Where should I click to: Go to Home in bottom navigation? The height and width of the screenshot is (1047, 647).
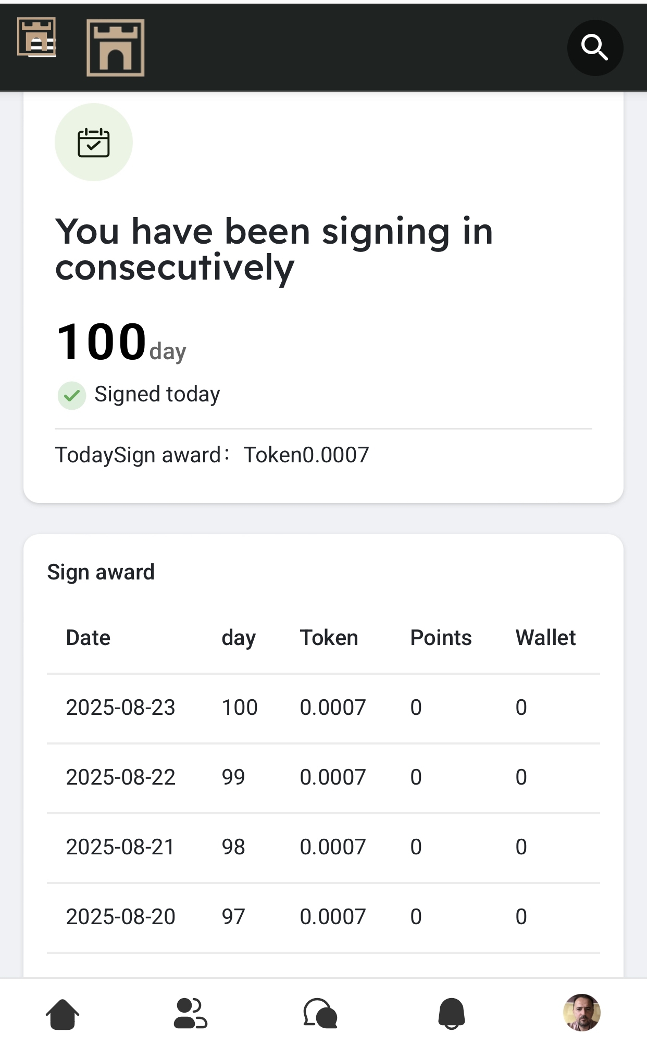coord(63,1013)
